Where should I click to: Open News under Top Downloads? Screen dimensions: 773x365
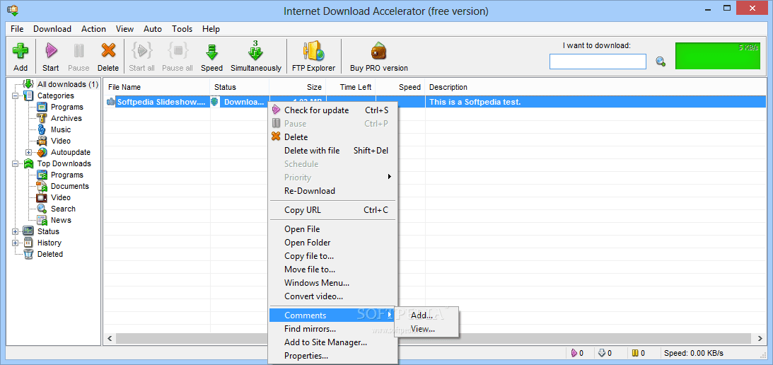tap(61, 220)
